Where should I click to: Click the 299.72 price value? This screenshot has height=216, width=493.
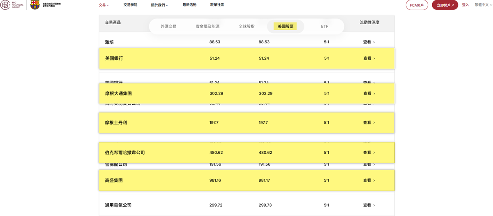216,205
